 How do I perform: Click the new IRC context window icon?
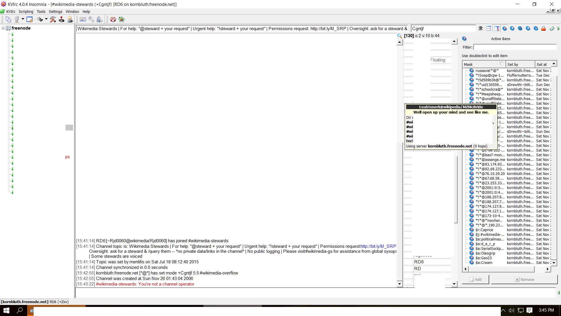30,19
